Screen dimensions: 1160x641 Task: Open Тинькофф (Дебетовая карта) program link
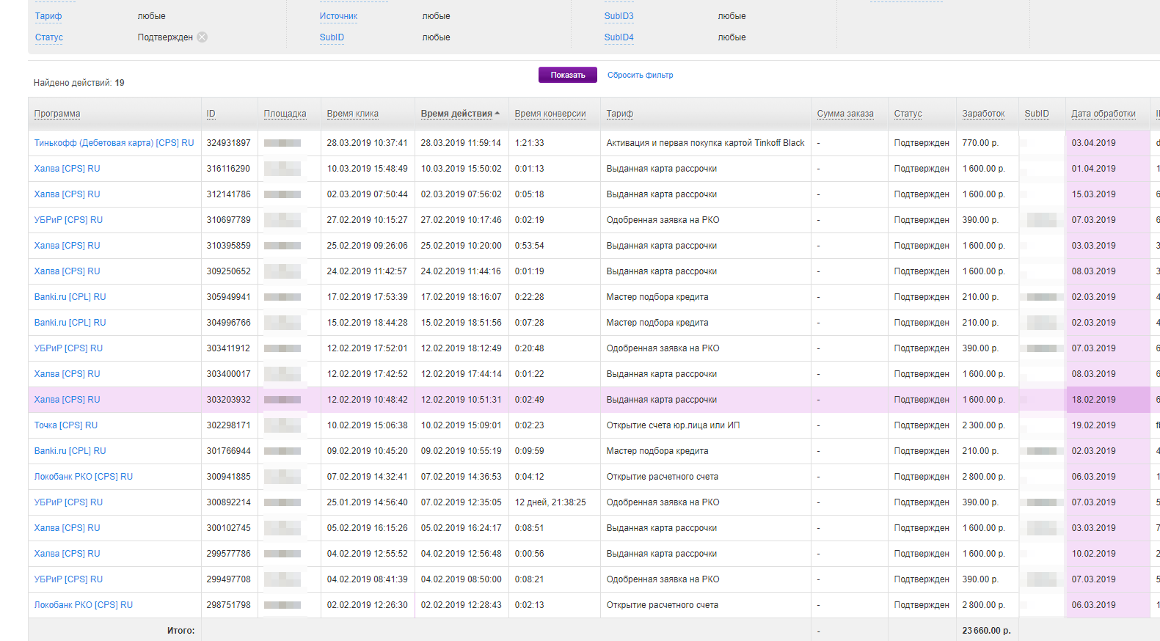click(x=114, y=143)
